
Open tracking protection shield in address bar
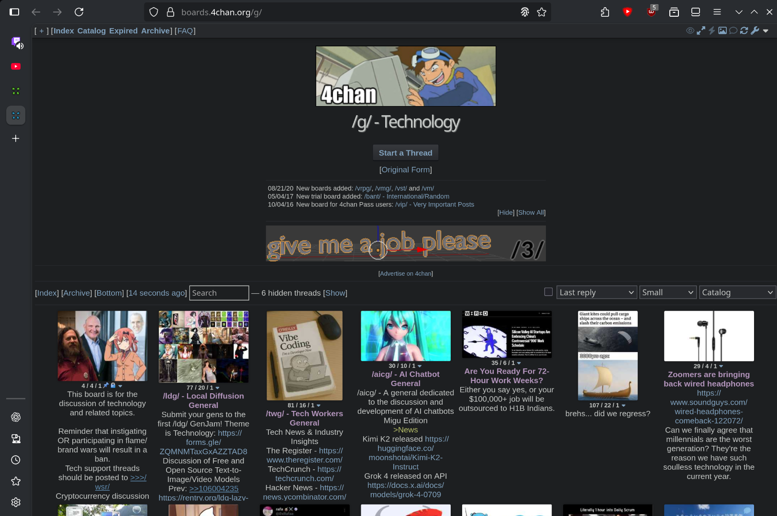[154, 12]
